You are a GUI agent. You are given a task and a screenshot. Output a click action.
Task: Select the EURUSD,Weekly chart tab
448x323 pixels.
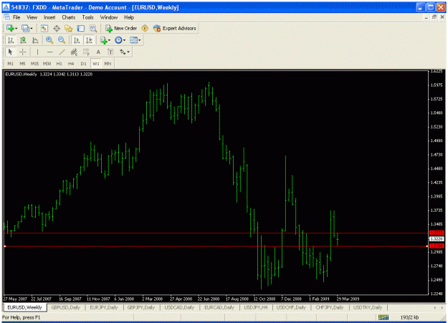point(24,307)
